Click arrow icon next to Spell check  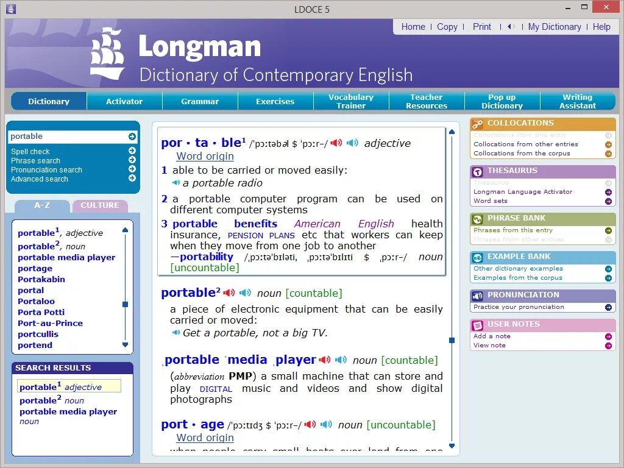132,151
